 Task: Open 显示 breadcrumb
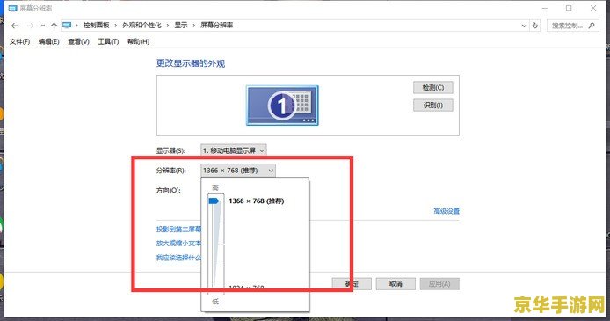(181, 26)
